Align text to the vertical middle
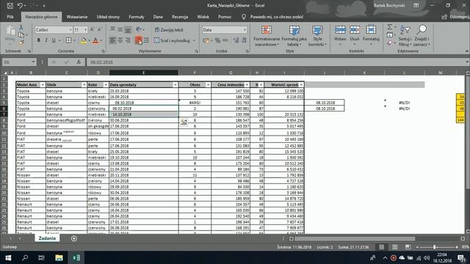Image resolution: width=470 pixels, height=264 pixels. pos(120,29)
